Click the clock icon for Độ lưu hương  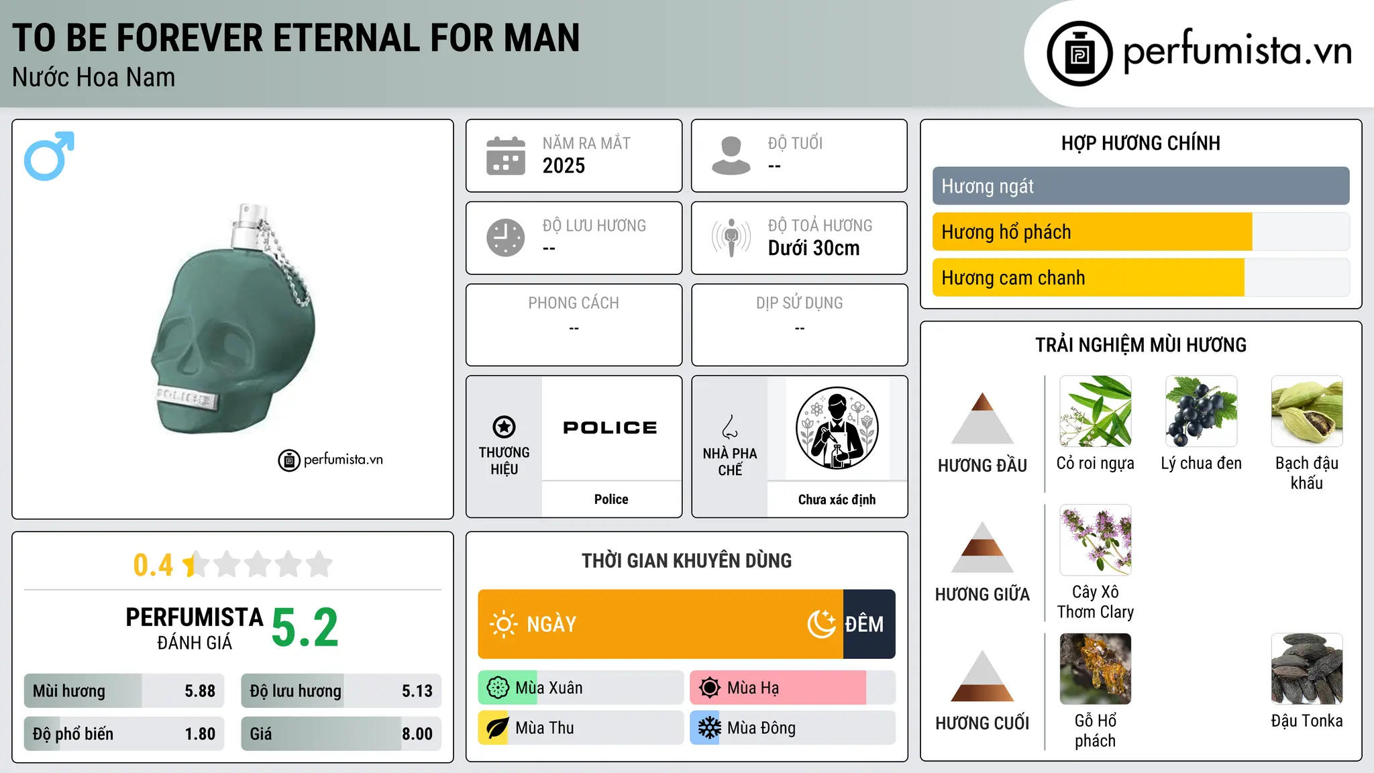point(505,238)
